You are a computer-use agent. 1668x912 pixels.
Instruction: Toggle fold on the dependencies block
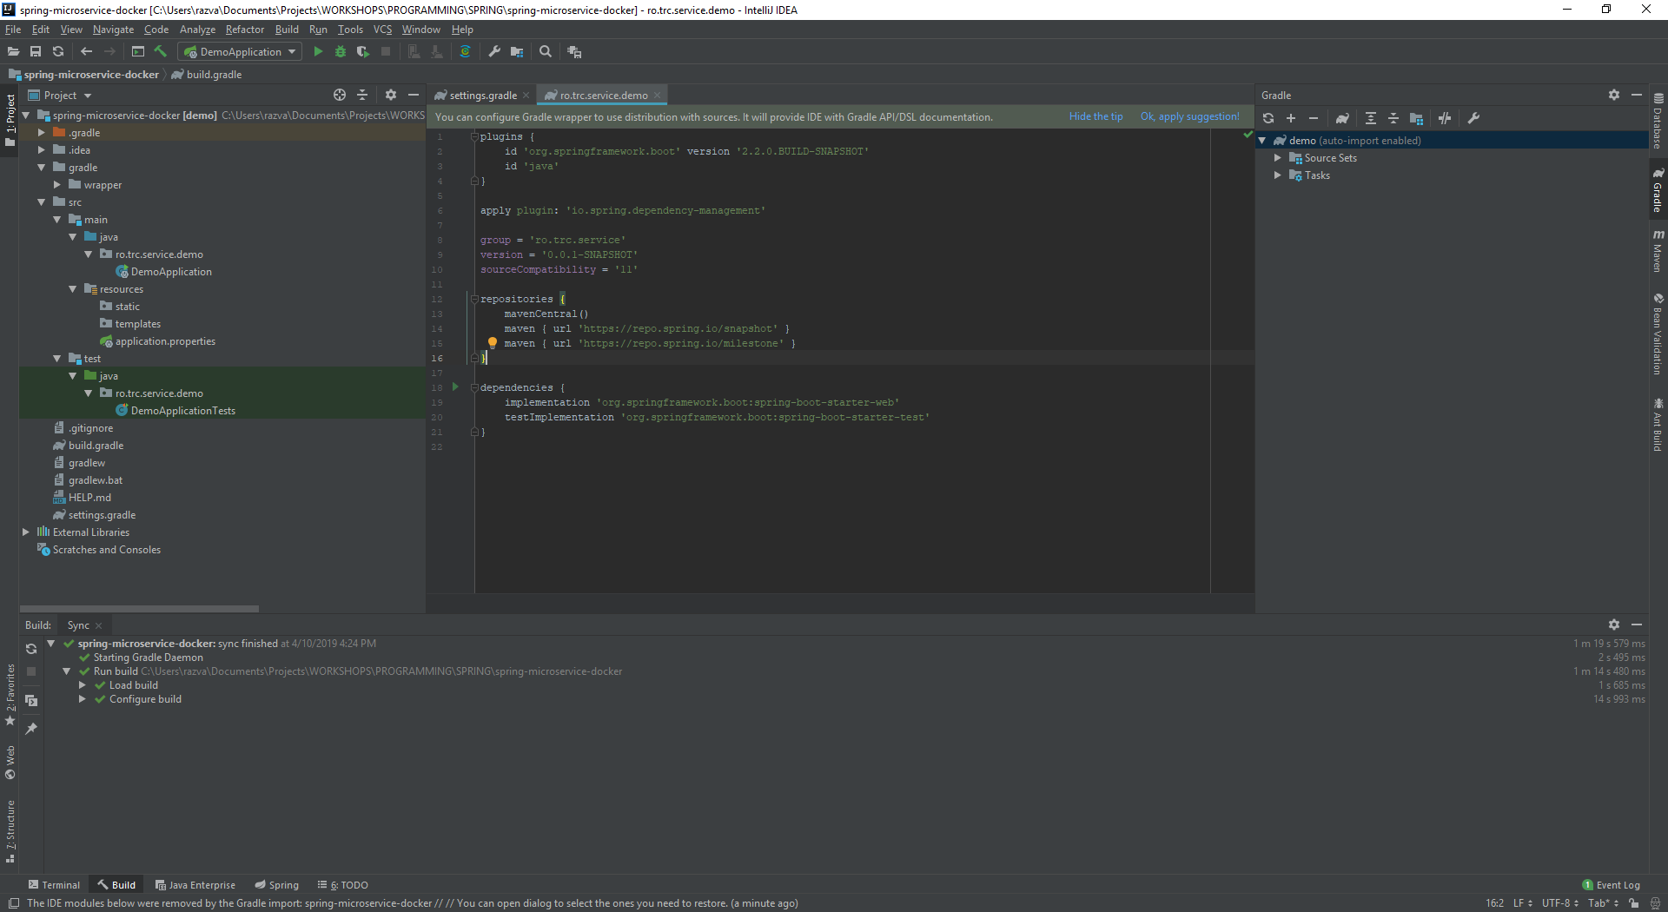474,387
